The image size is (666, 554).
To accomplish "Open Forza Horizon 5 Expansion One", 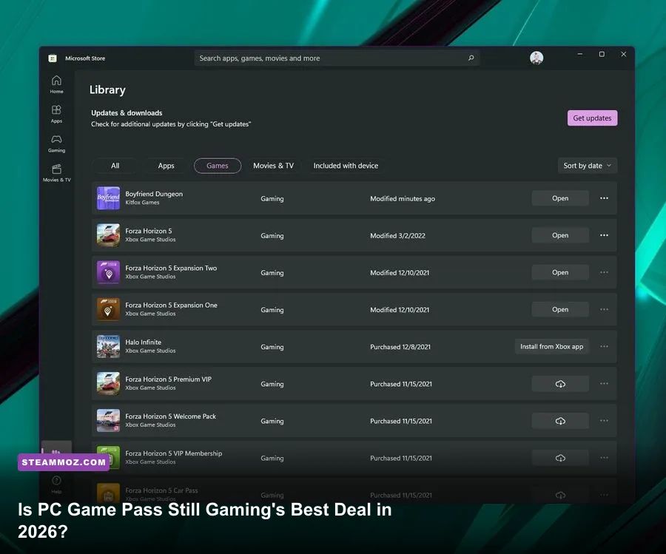I will (560, 309).
